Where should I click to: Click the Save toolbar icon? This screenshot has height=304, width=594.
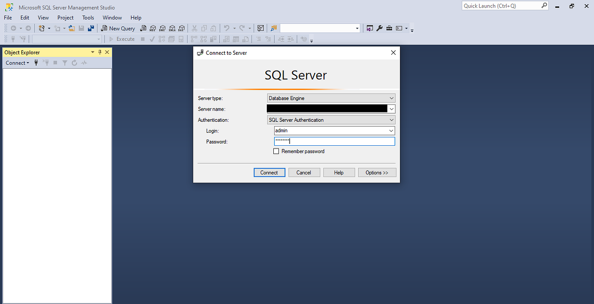click(81, 28)
